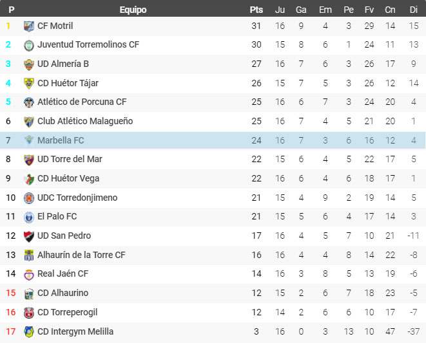Click the Real Jaén CF crest icon
This screenshot has height=343, width=426.
point(29,275)
